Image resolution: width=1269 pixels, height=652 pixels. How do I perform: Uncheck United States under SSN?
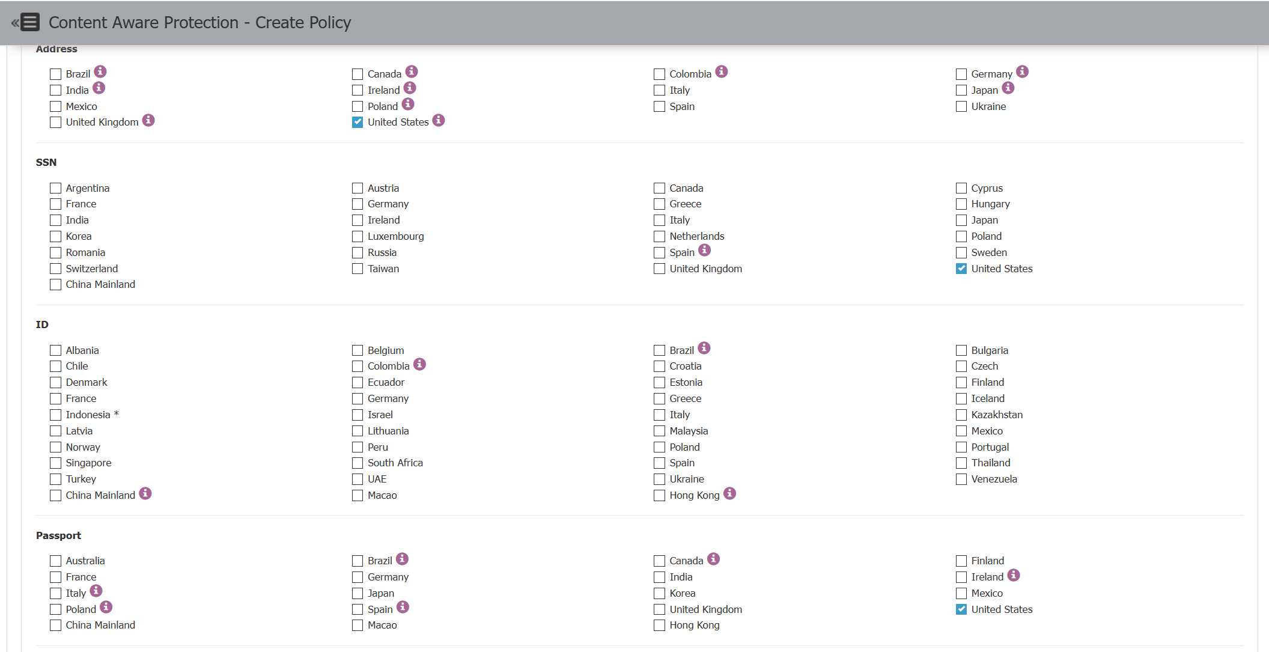coord(961,269)
